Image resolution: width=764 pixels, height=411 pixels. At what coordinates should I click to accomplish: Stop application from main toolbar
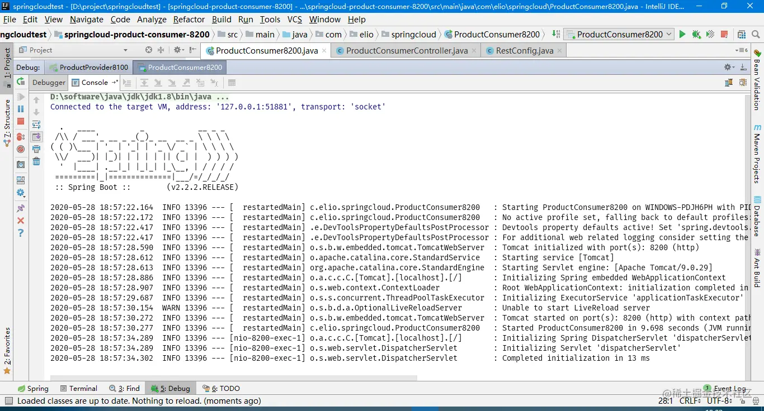coord(725,34)
